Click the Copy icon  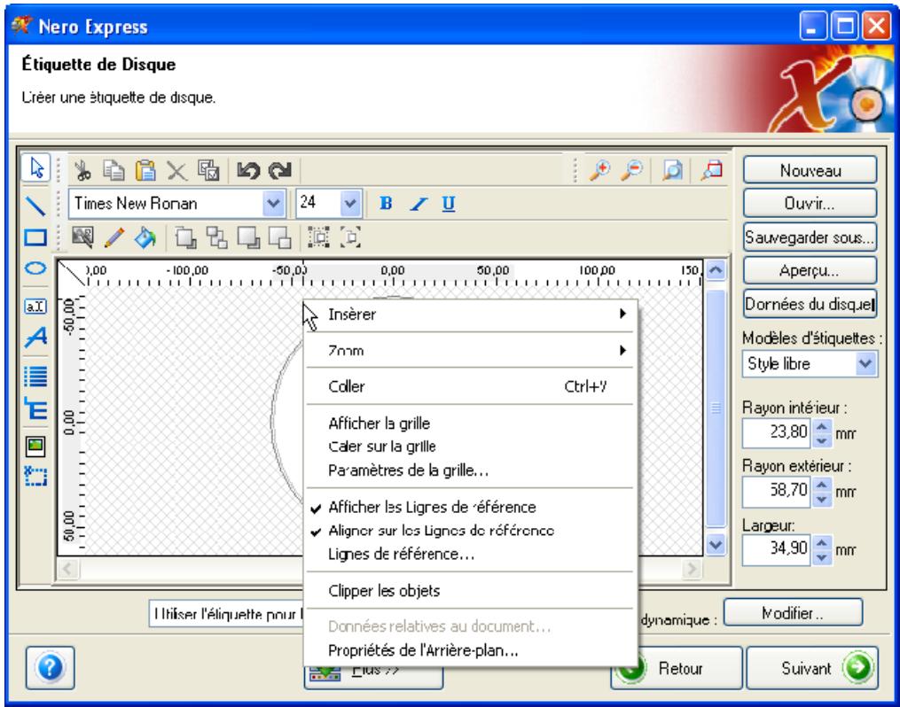click(x=113, y=170)
